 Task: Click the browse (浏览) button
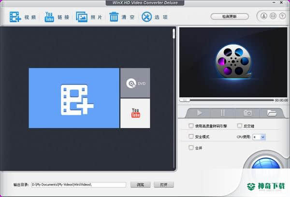coord(140,184)
